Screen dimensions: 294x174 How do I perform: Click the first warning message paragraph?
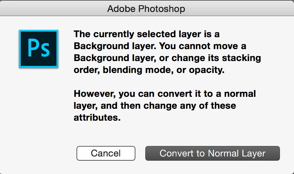(x=167, y=52)
